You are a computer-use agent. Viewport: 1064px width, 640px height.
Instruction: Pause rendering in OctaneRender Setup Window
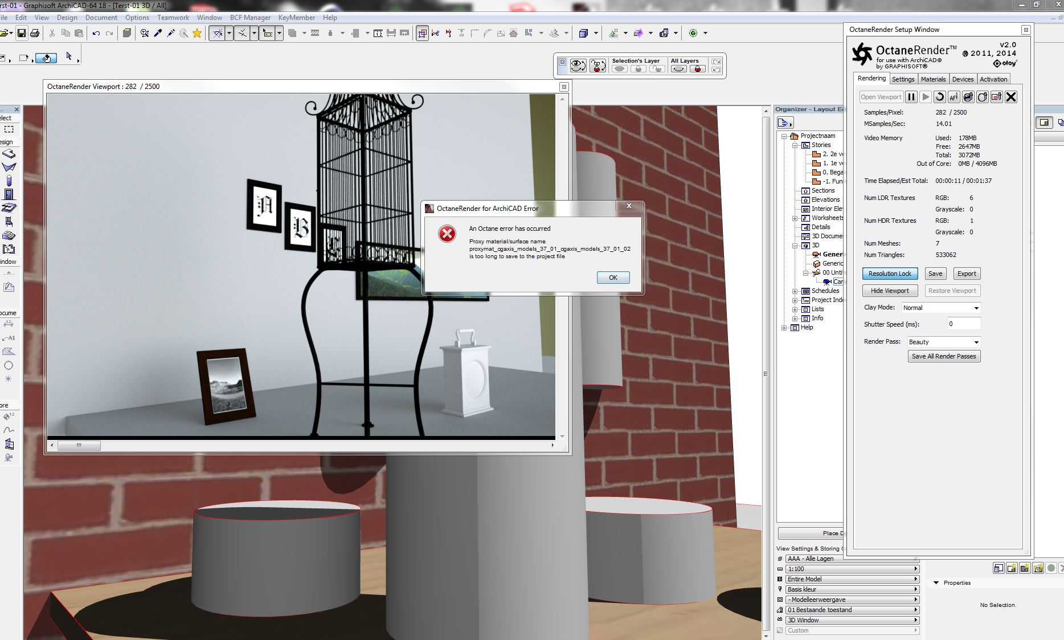[911, 97]
